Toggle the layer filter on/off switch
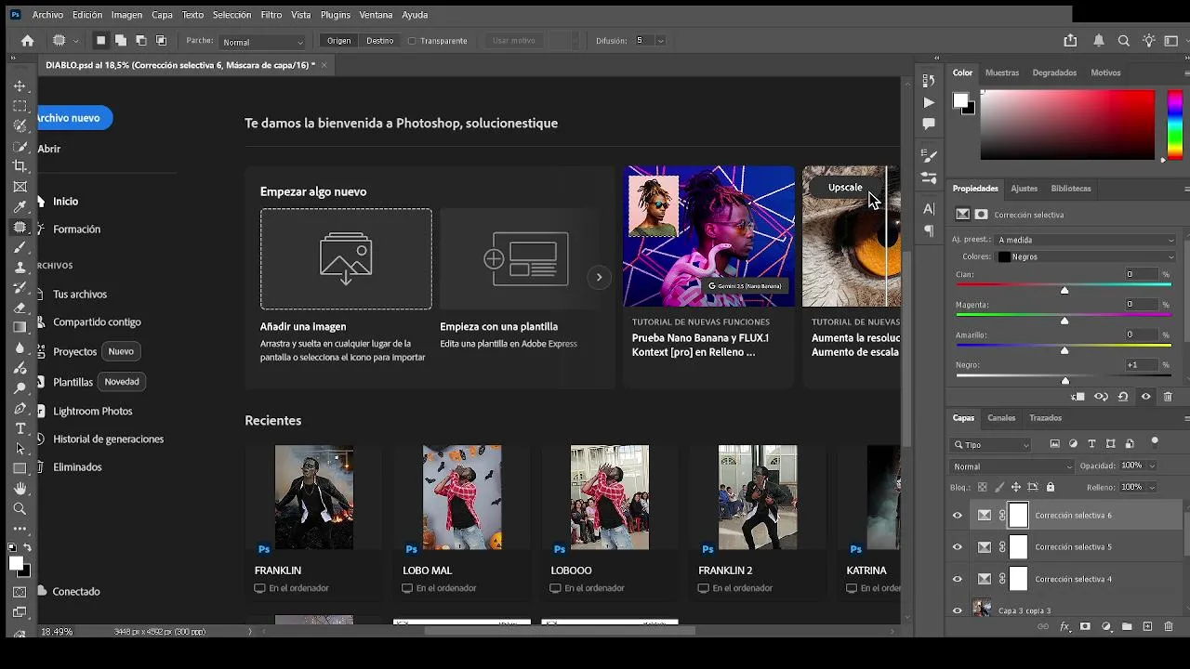The width and height of the screenshot is (1190, 669). tap(1155, 442)
